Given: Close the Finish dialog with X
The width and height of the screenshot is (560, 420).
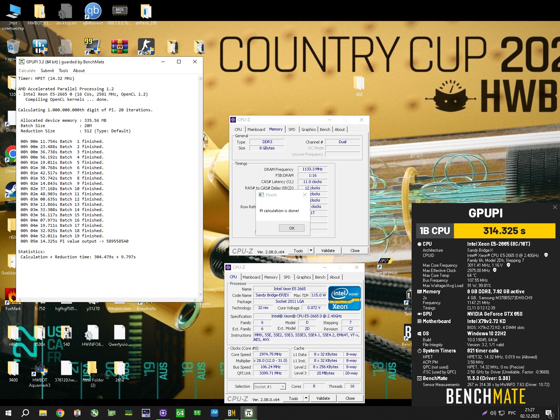Looking at the screenshot, I should coord(304,195).
